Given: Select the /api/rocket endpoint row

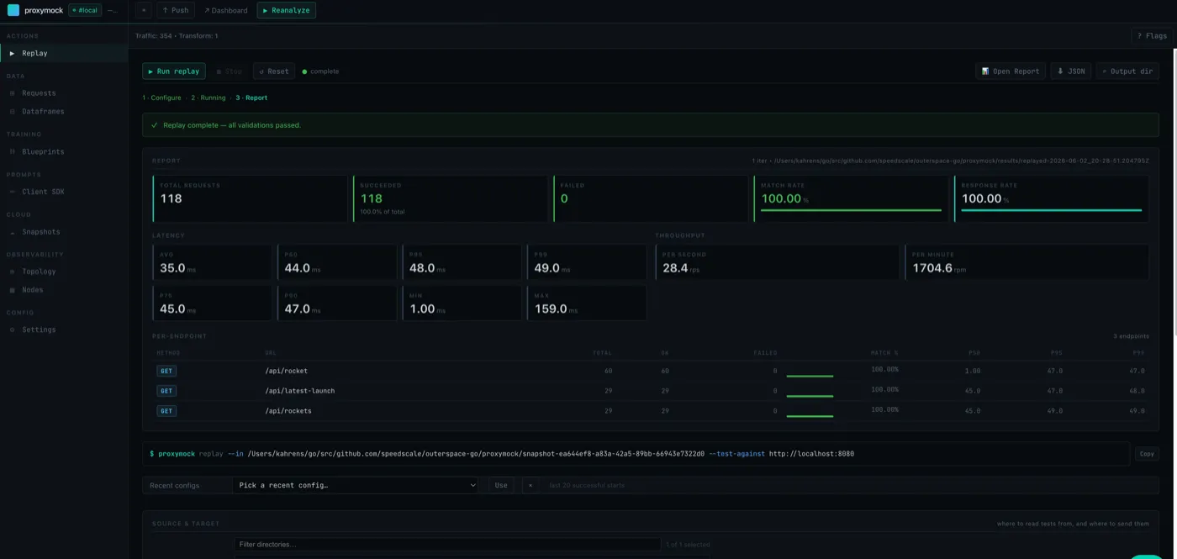Looking at the screenshot, I should [x=651, y=371].
